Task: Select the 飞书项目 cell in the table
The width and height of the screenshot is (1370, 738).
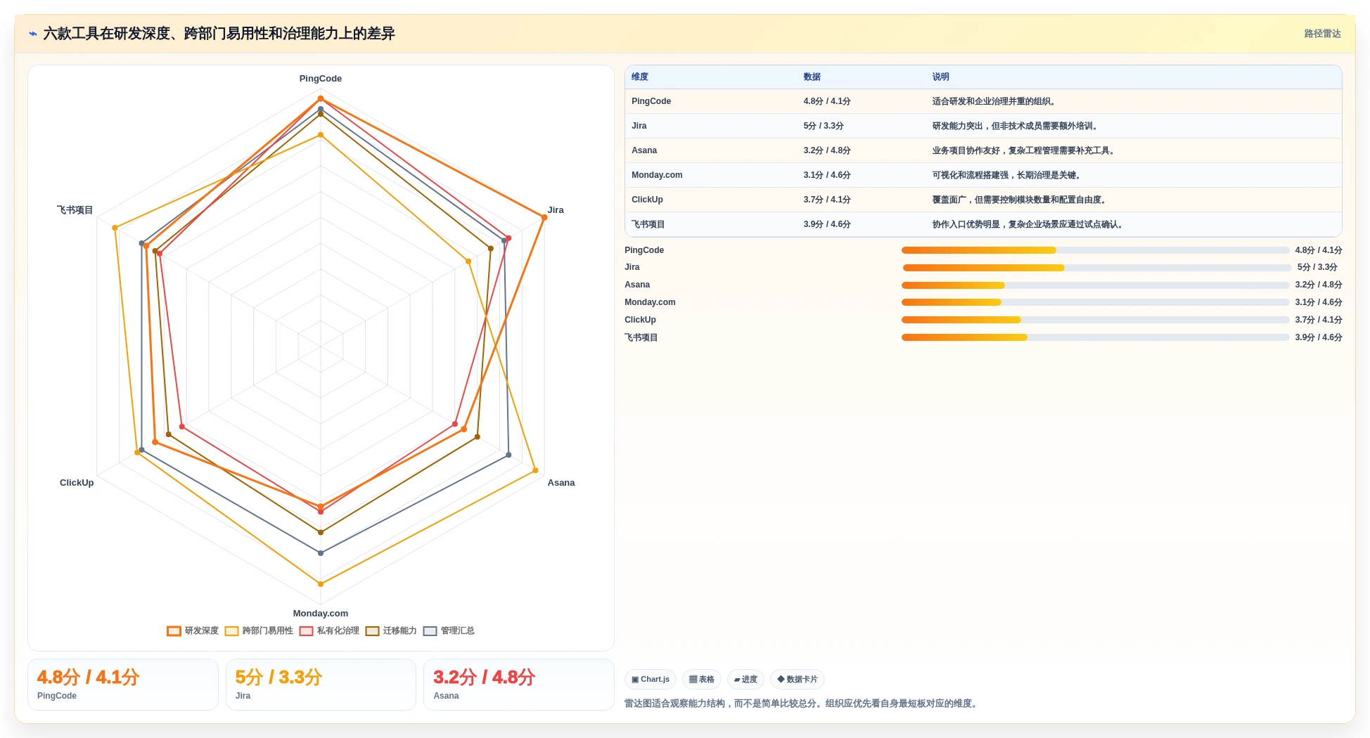Action: (648, 224)
